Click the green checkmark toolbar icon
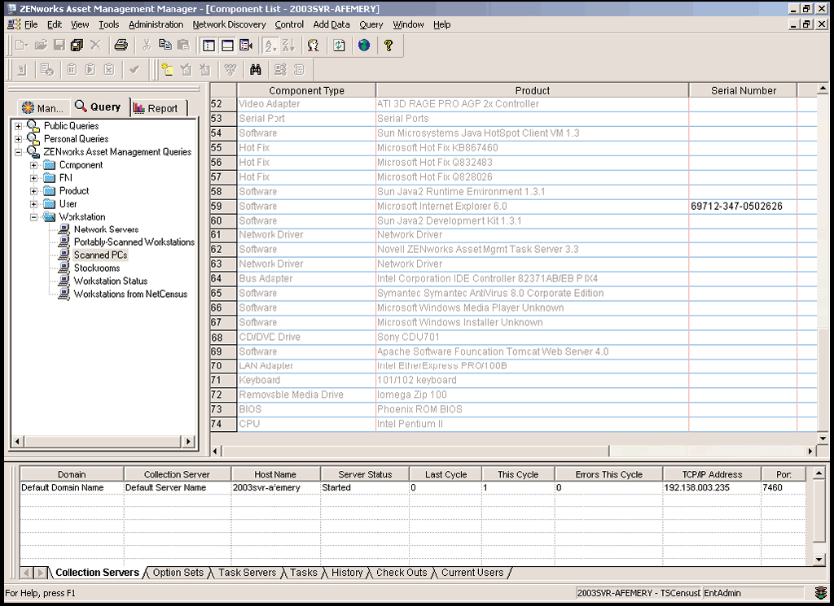Image resolution: width=834 pixels, height=606 pixels. (134, 70)
